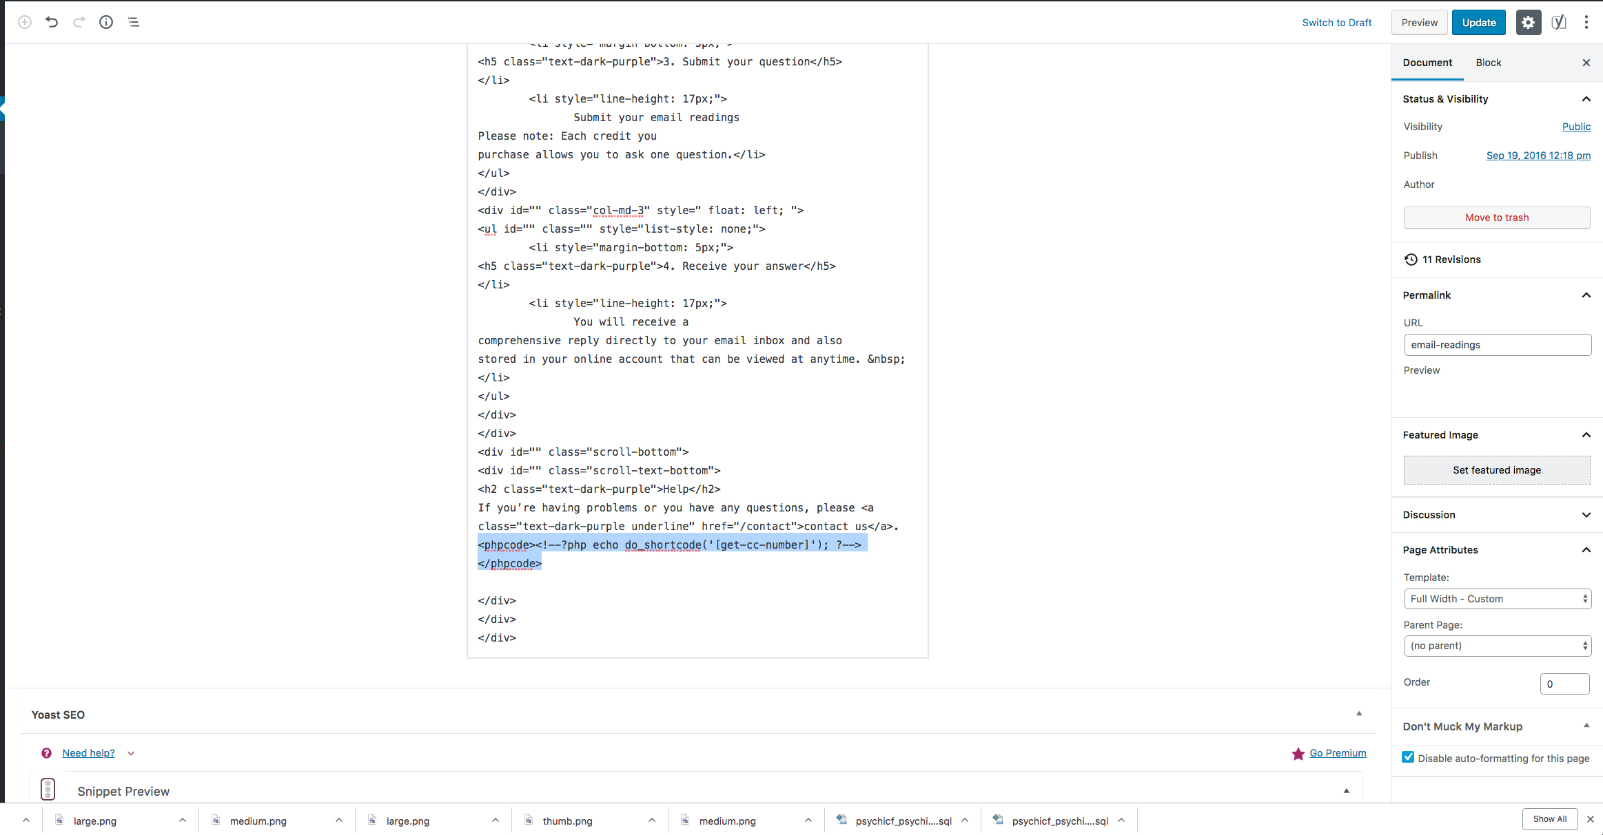Collapse the Page Attributes panel
The height and width of the screenshot is (835, 1603).
(x=1586, y=550)
